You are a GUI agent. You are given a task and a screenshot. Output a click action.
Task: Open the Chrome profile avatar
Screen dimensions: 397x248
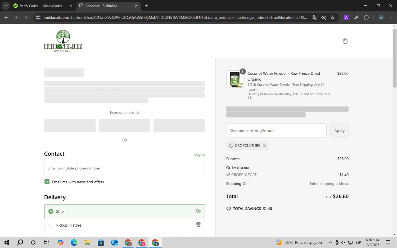coord(381,17)
